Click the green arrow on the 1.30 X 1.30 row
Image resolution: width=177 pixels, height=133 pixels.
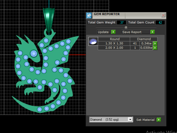[x=155, y=44]
